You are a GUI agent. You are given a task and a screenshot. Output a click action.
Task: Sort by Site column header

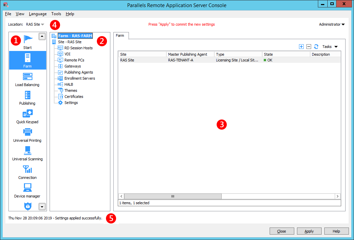coord(142,54)
